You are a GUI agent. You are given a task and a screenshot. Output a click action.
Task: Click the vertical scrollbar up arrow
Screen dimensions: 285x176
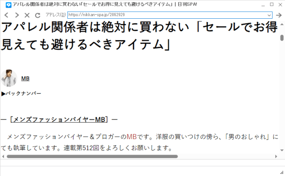pos(282,24)
